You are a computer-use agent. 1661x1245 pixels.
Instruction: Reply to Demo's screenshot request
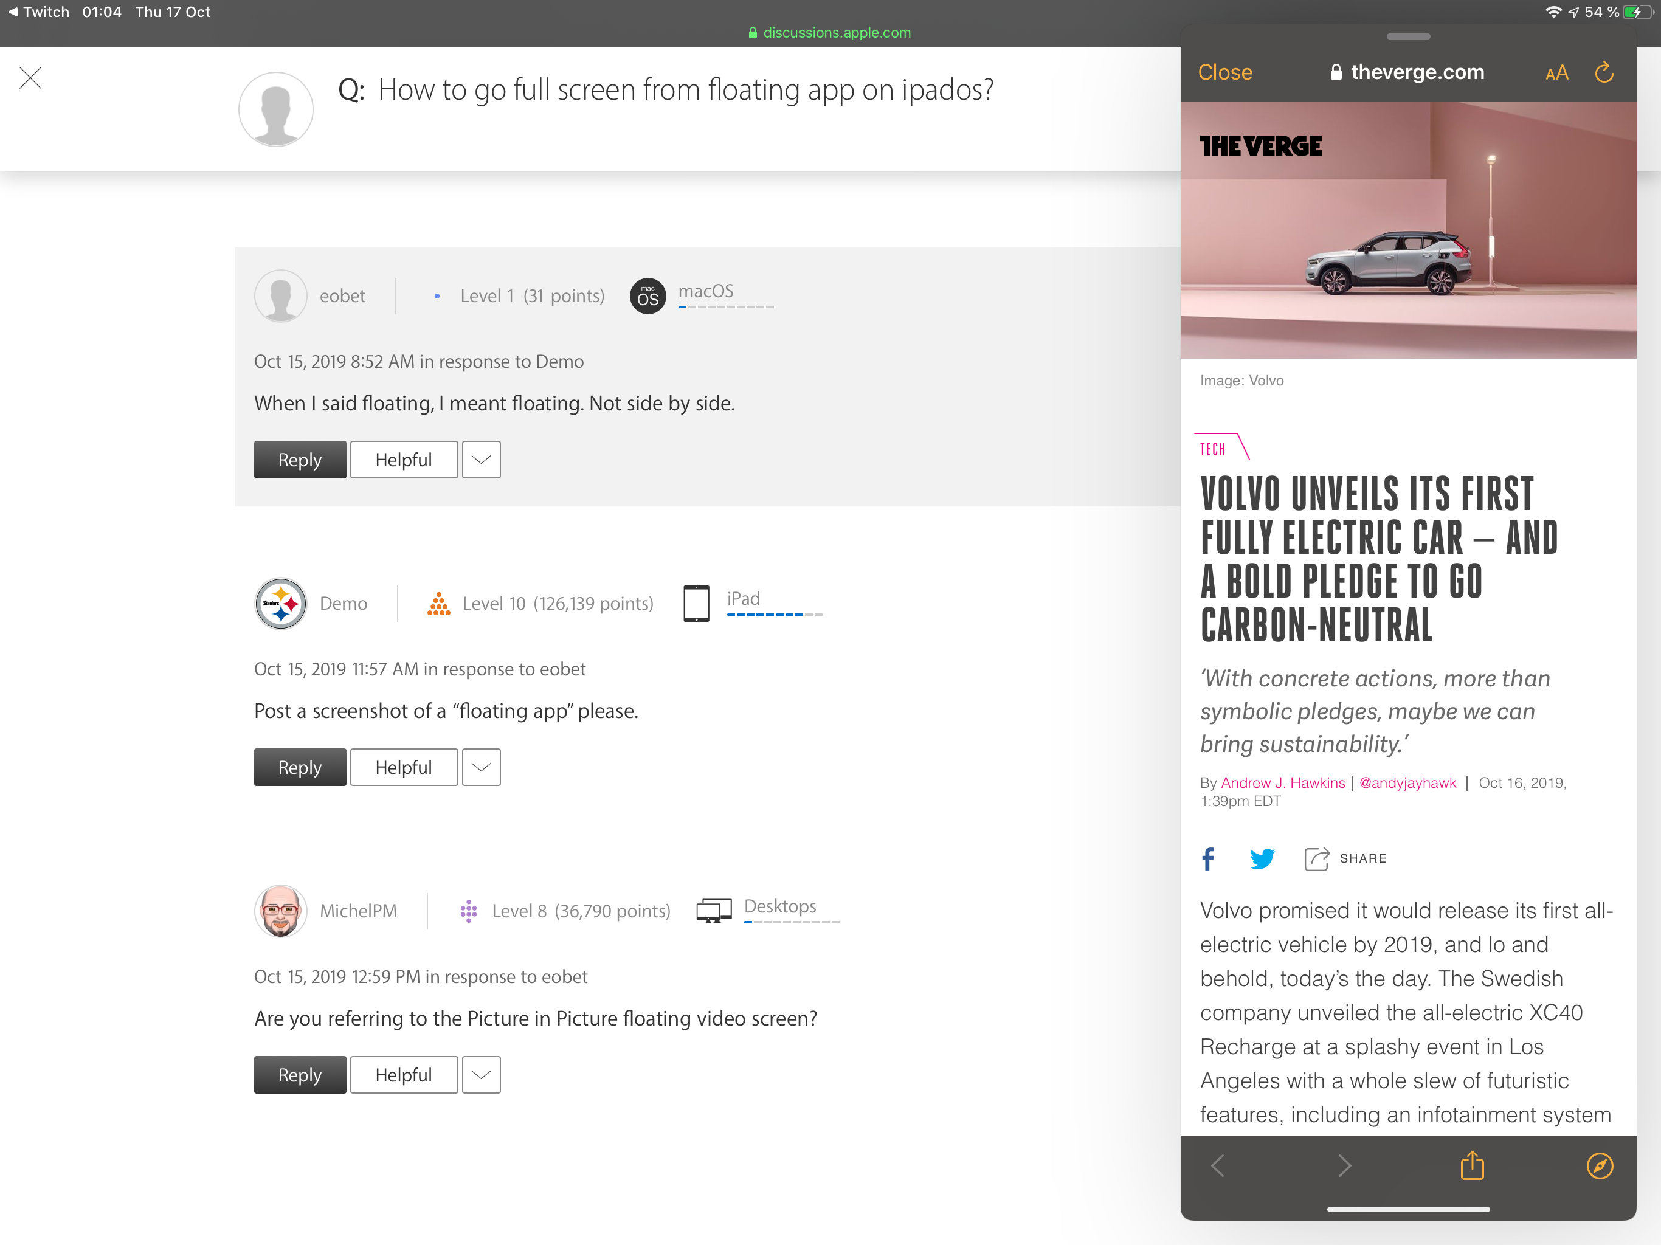(300, 767)
